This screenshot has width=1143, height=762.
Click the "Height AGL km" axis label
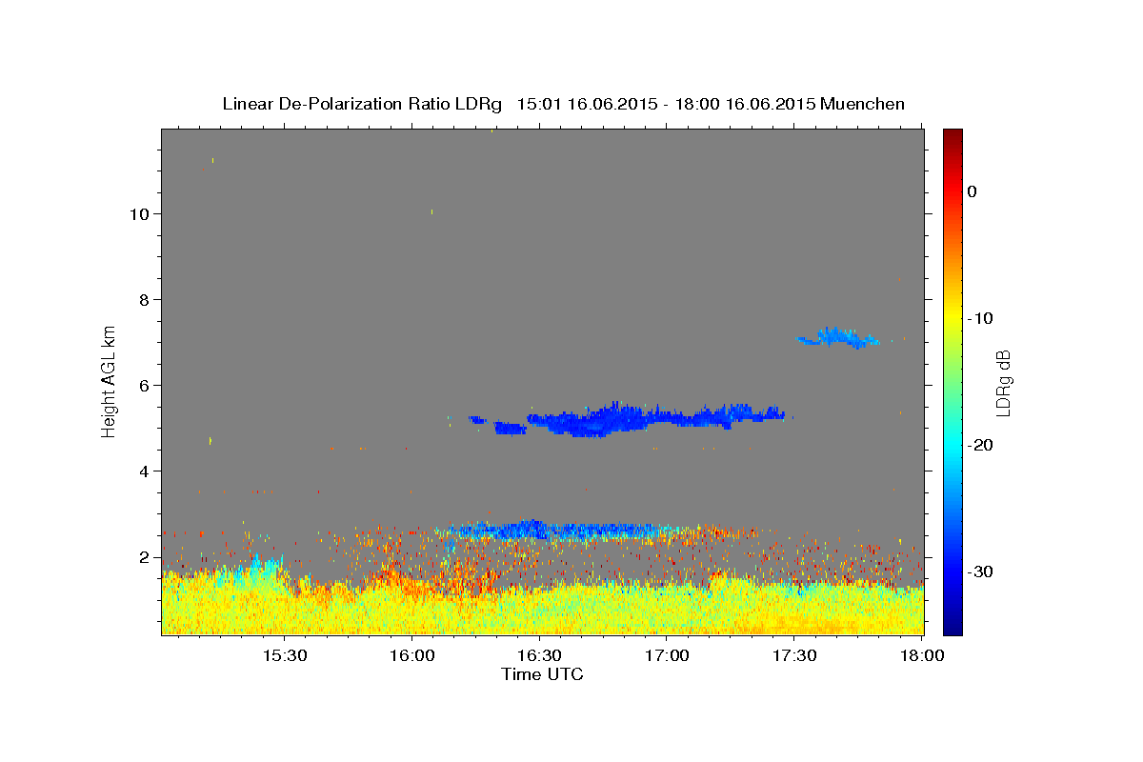(109, 380)
